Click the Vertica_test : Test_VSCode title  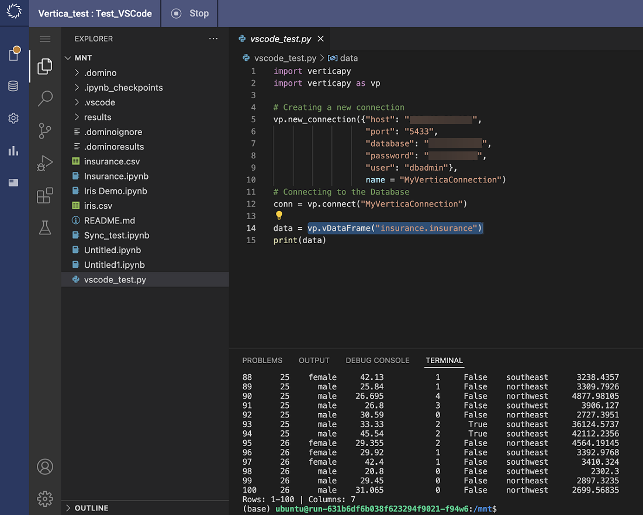95,13
